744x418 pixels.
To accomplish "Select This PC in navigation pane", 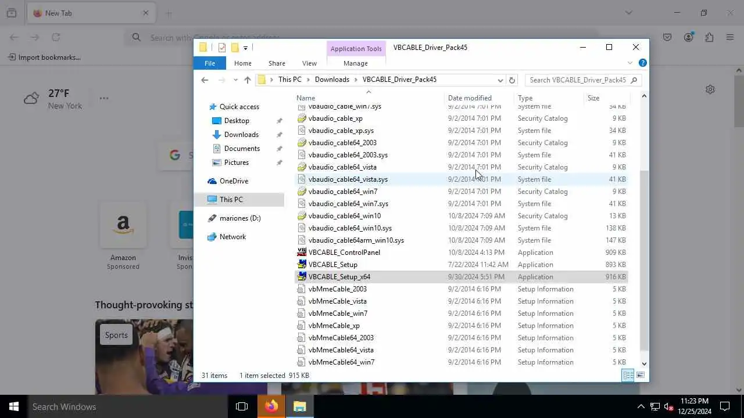I will click(x=231, y=200).
